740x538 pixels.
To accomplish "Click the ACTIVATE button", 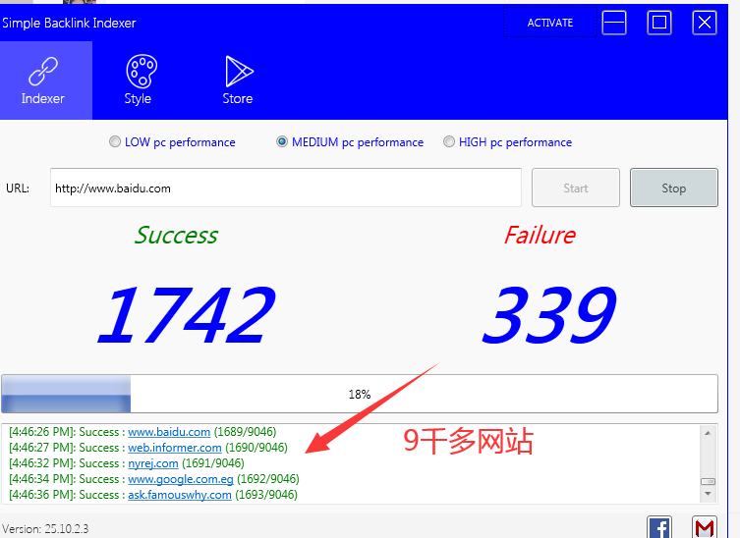I will [549, 23].
